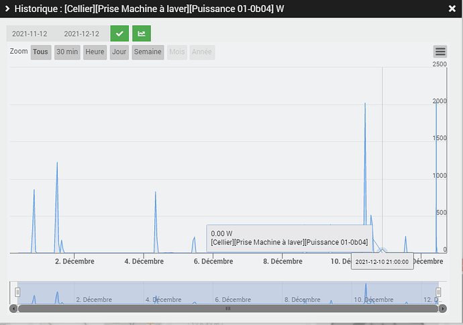Click the 4. Décembre axis label

coord(144,261)
